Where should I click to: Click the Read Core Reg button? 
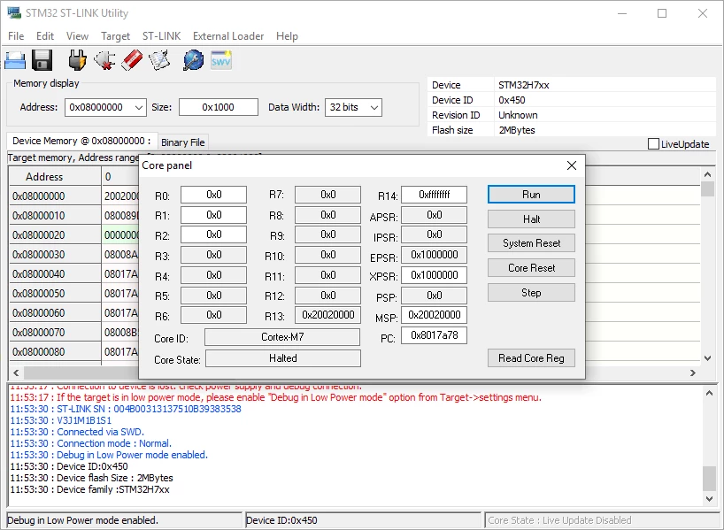click(x=531, y=358)
